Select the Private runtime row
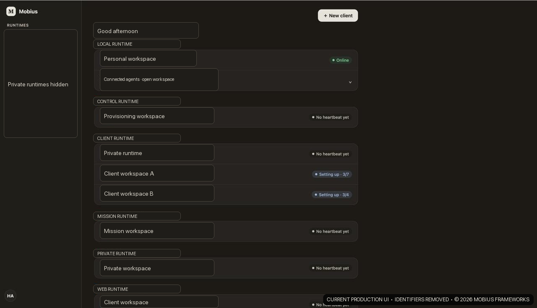 (226, 154)
